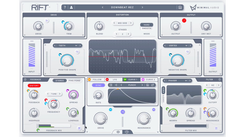Screen dimensions: 245x137
Task: Click the curve randomize shuffle icon
Action: (116, 85)
